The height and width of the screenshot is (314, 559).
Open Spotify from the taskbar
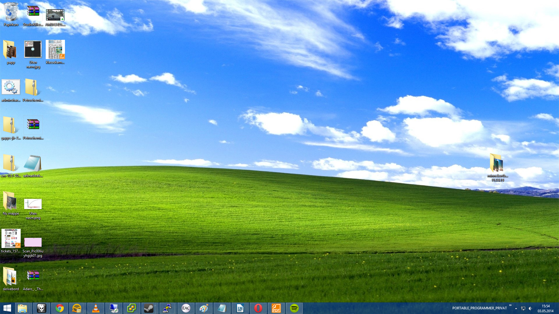tap(294, 308)
